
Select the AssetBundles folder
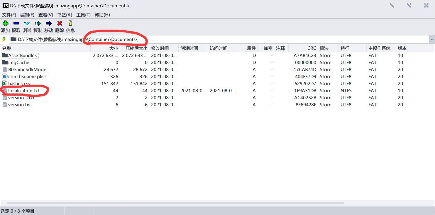22,55
